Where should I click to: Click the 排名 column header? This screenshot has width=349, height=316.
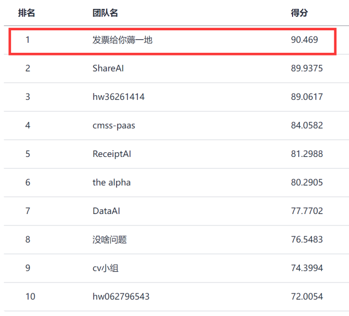[27, 13]
